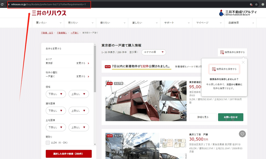
Task: Open the floor plan thumbnail of 奥沢1丁目 listing
Action: pos(173,143)
